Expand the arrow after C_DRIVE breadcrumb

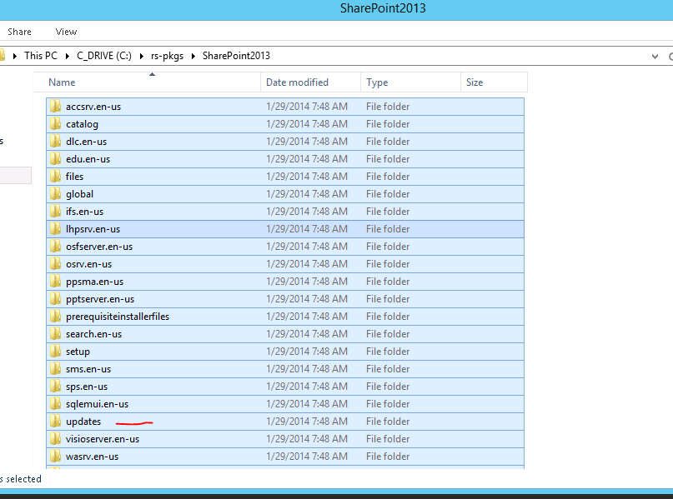point(141,56)
